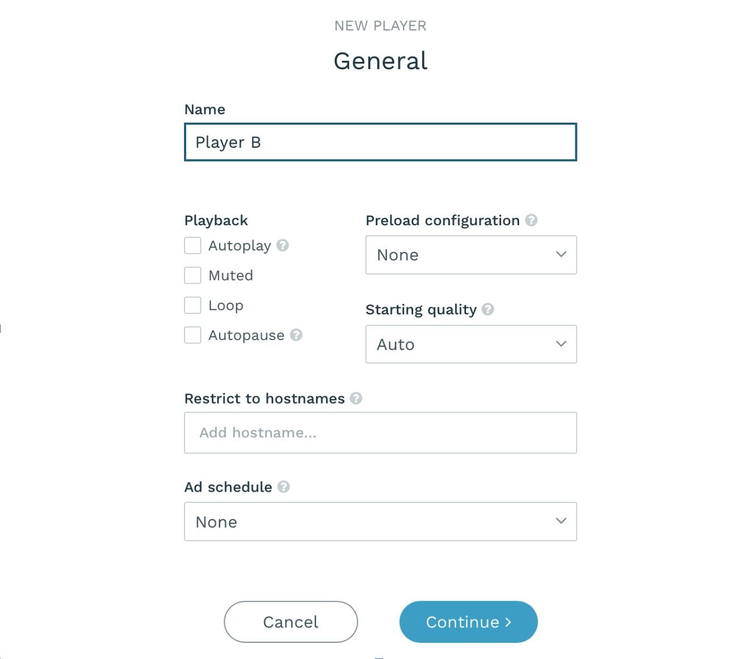Cancel the new player creation
Image resolution: width=756 pixels, height=659 pixels.
click(290, 622)
